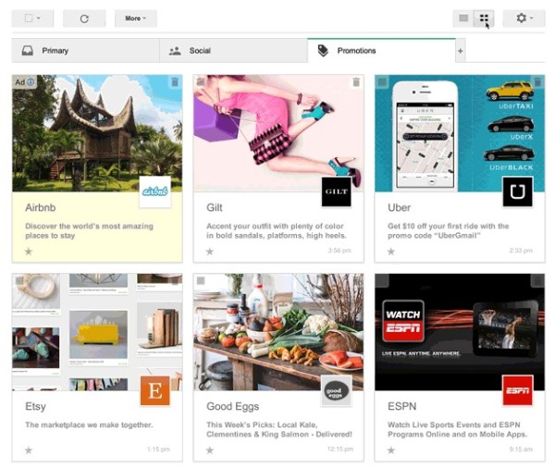Open the Etsy sender title

pos(35,407)
